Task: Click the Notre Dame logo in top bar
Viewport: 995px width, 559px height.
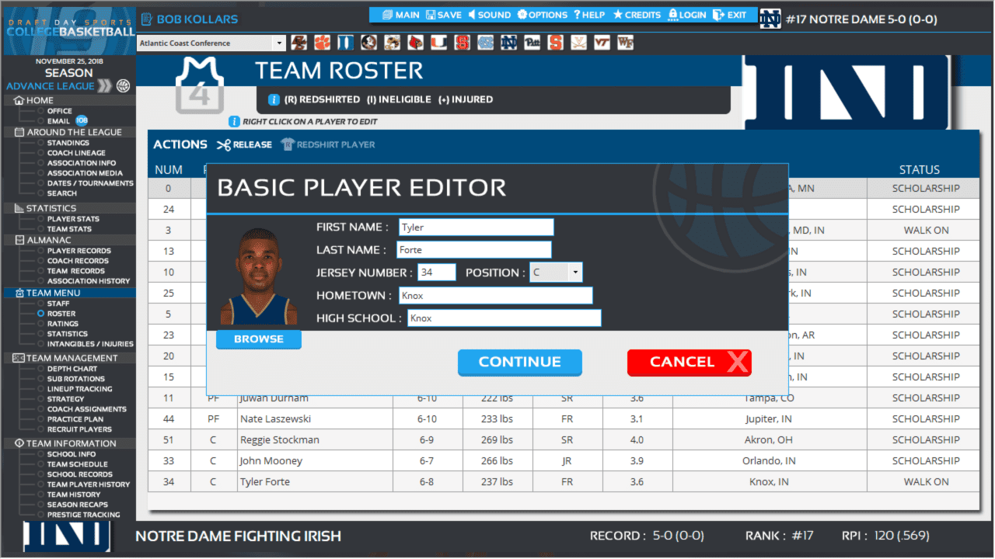Action: click(770, 19)
